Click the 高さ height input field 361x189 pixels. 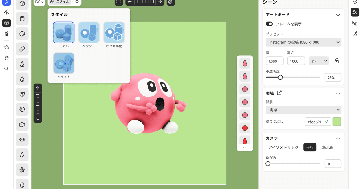pyautogui.click(x=296, y=61)
